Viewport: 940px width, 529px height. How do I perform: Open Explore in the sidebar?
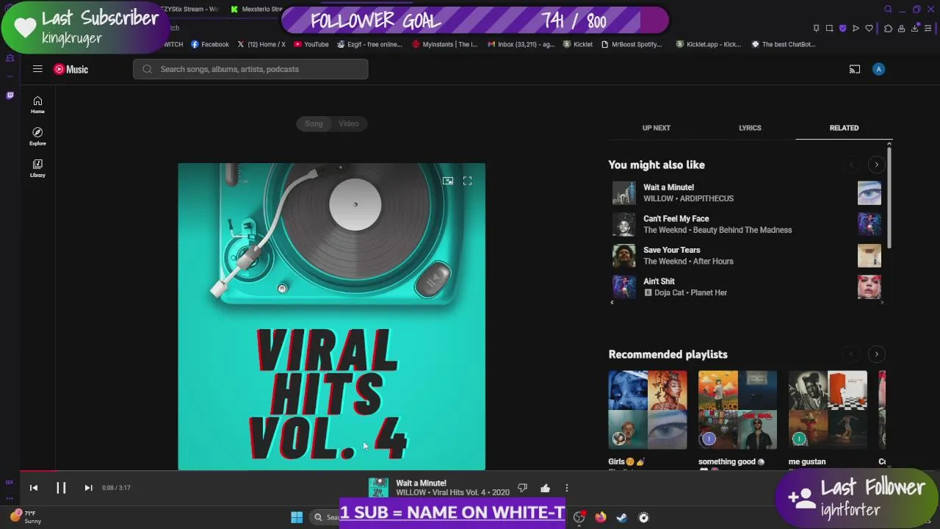pos(37,136)
